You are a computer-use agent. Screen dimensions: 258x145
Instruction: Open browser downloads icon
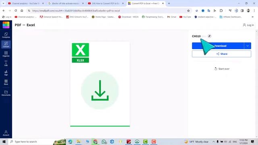pos(236,10)
